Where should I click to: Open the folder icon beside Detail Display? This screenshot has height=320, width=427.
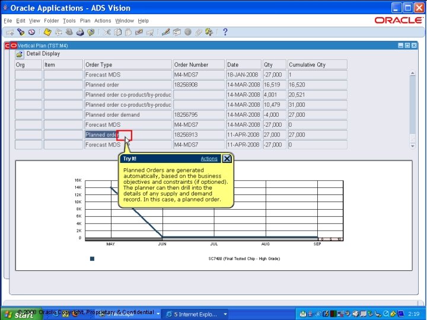[20, 54]
